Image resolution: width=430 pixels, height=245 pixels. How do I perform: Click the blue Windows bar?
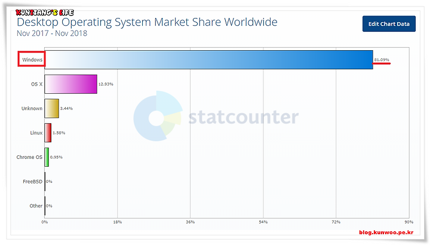click(x=208, y=60)
